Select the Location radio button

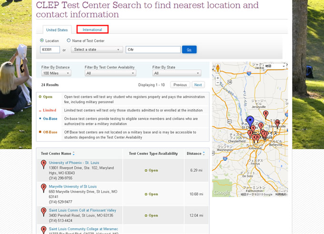[x=42, y=41]
